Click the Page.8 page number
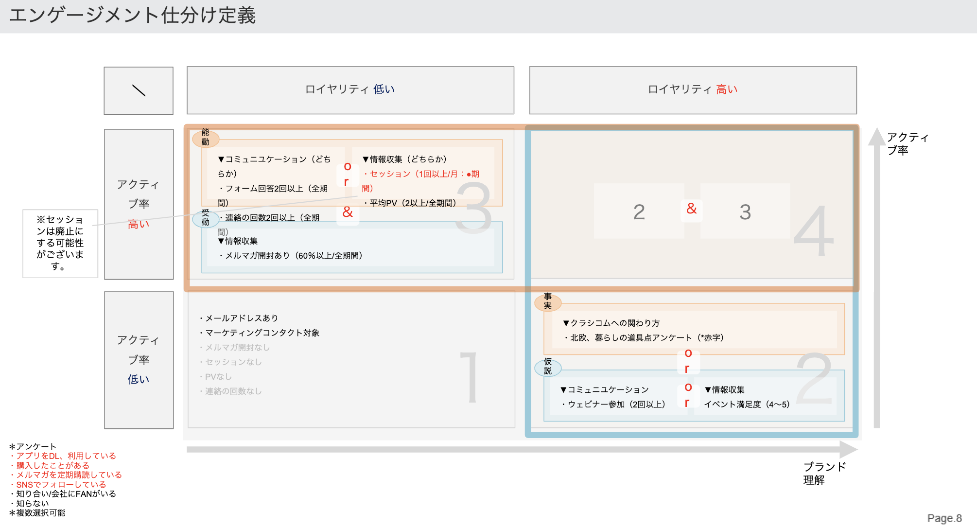This screenshot has width=977, height=528. 944,518
